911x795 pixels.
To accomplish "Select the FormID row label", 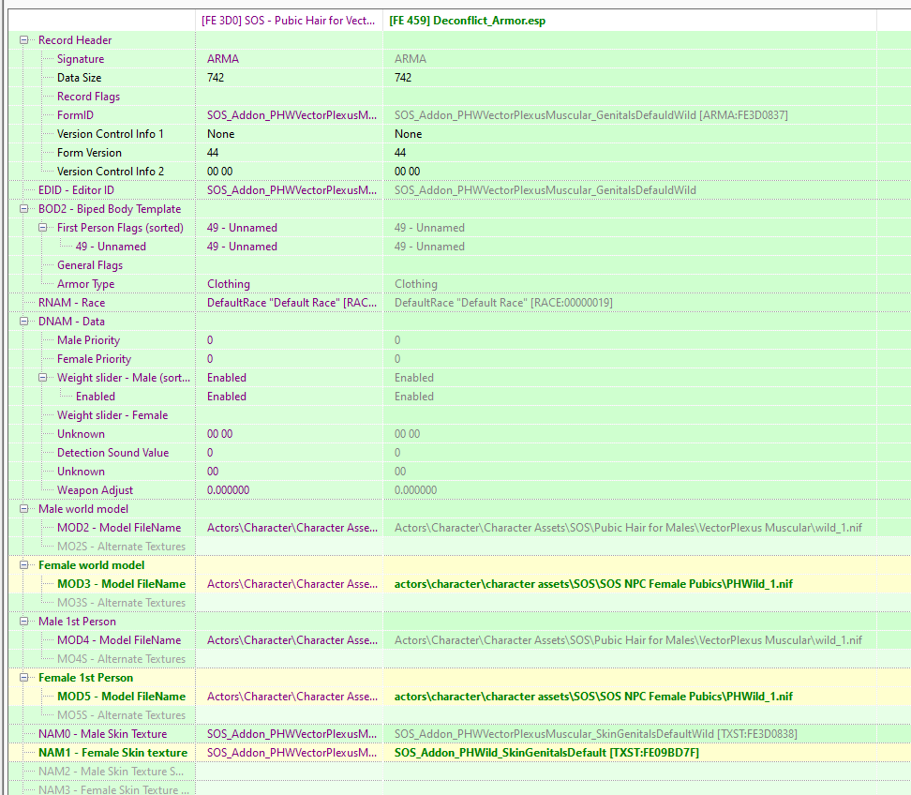I will tap(75, 115).
